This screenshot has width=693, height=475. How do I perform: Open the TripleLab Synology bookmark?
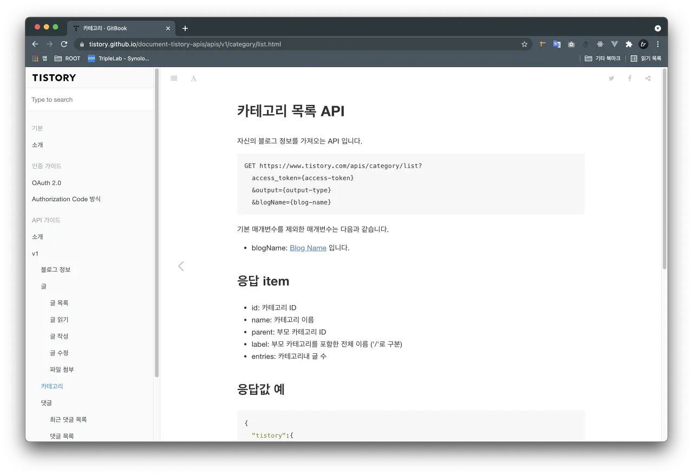pyautogui.click(x=118, y=58)
